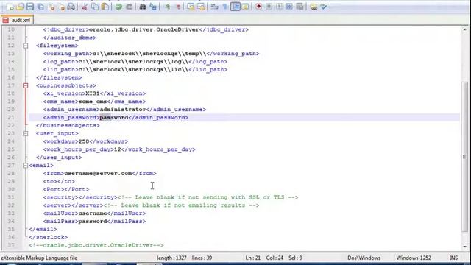
Task: Click the Close All documents icon
Action: [62, 7]
